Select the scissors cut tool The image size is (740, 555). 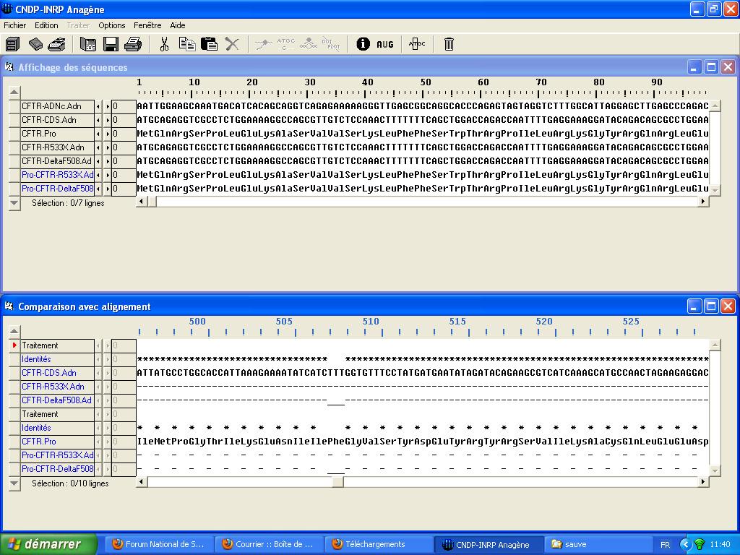coord(164,45)
